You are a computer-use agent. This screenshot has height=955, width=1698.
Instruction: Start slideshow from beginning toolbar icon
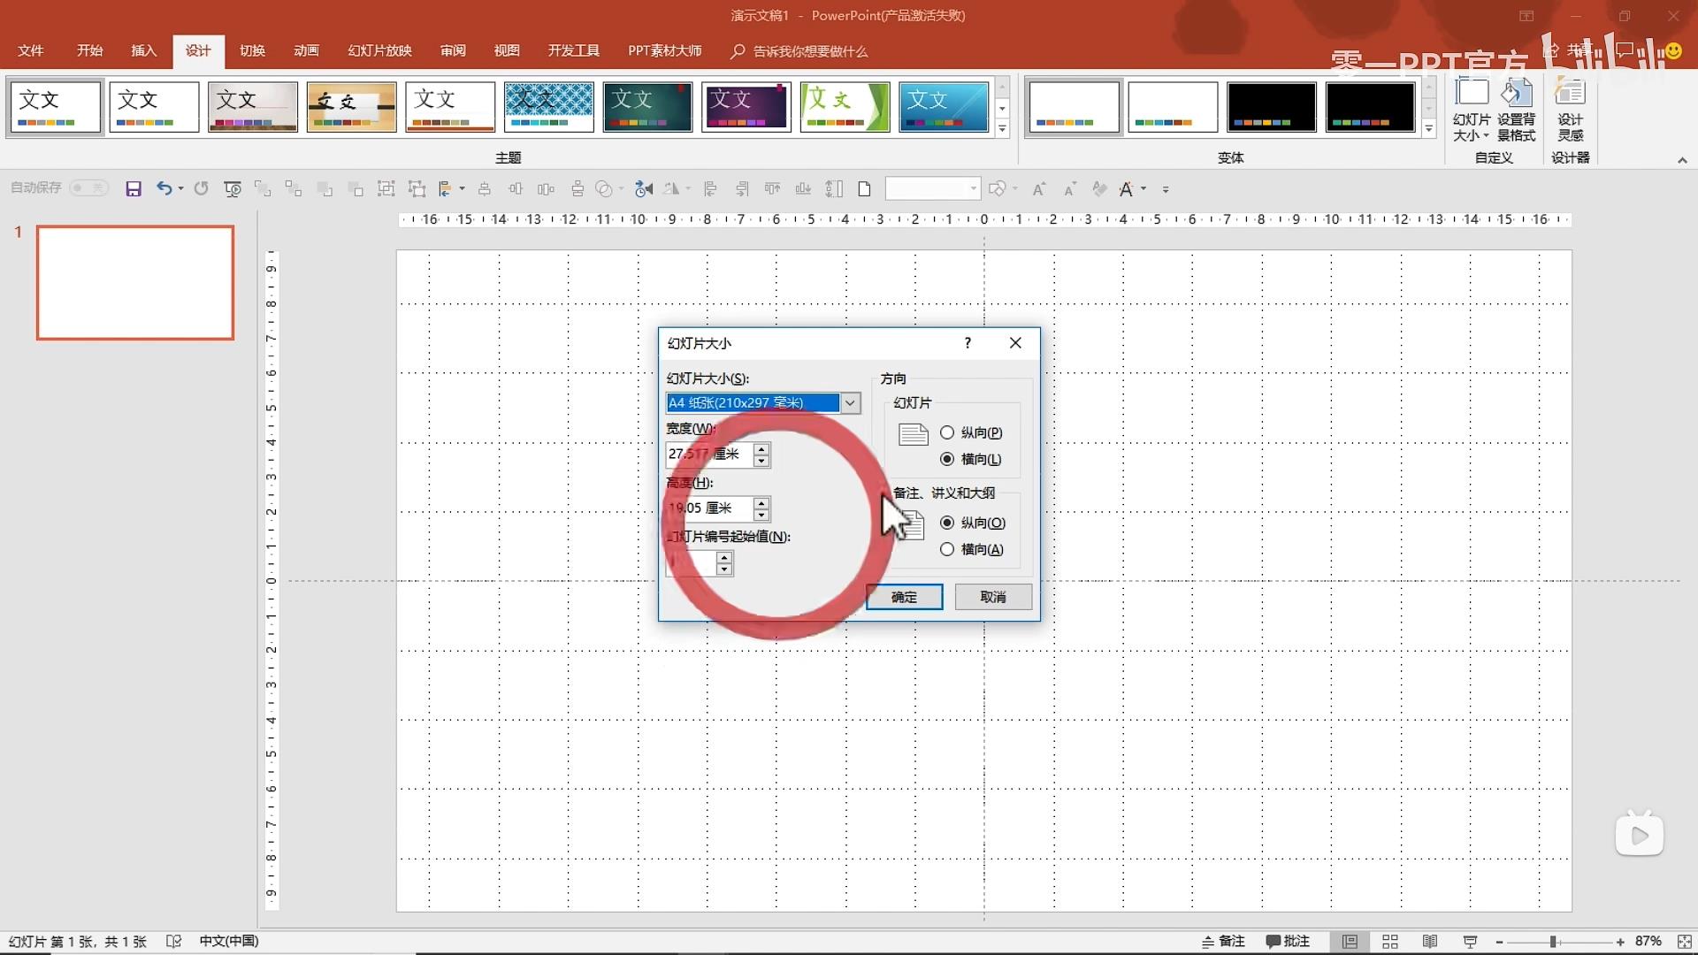[x=233, y=189]
